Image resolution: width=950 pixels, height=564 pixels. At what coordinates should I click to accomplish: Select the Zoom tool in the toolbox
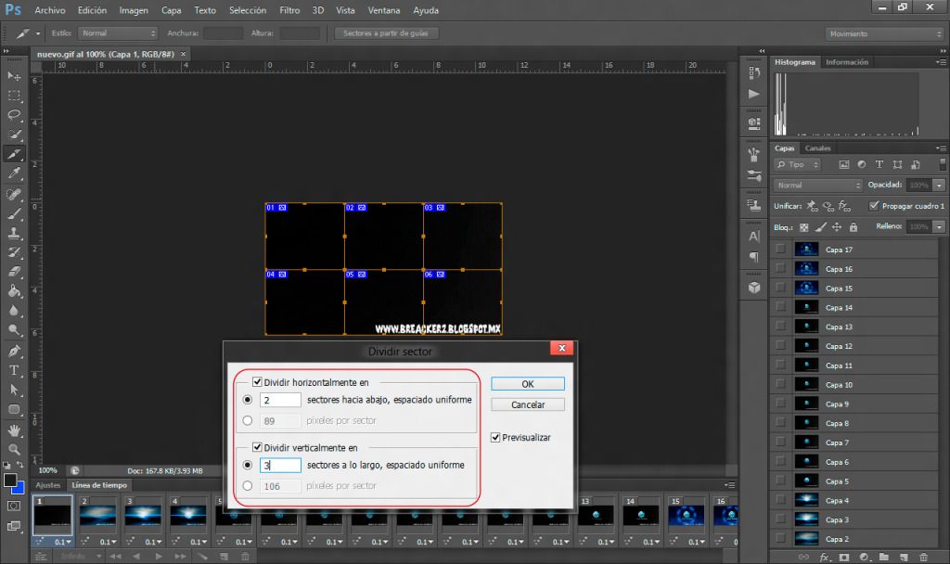pyautogui.click(x=14, y=449)
